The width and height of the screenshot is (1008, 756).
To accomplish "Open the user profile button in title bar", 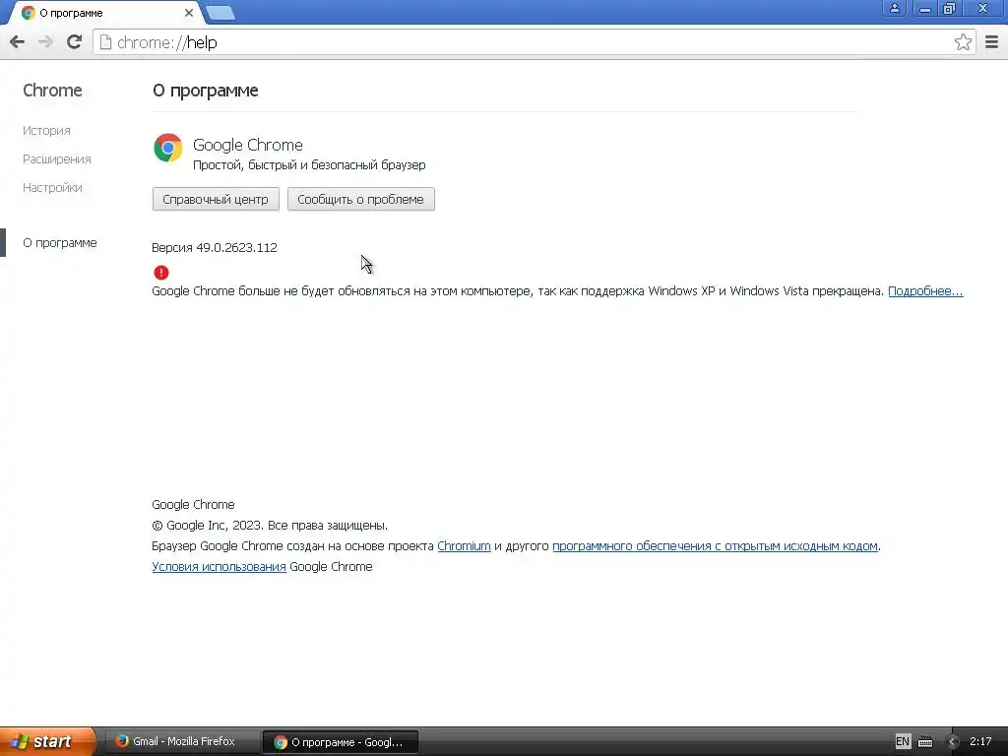I will coord(894,8).
